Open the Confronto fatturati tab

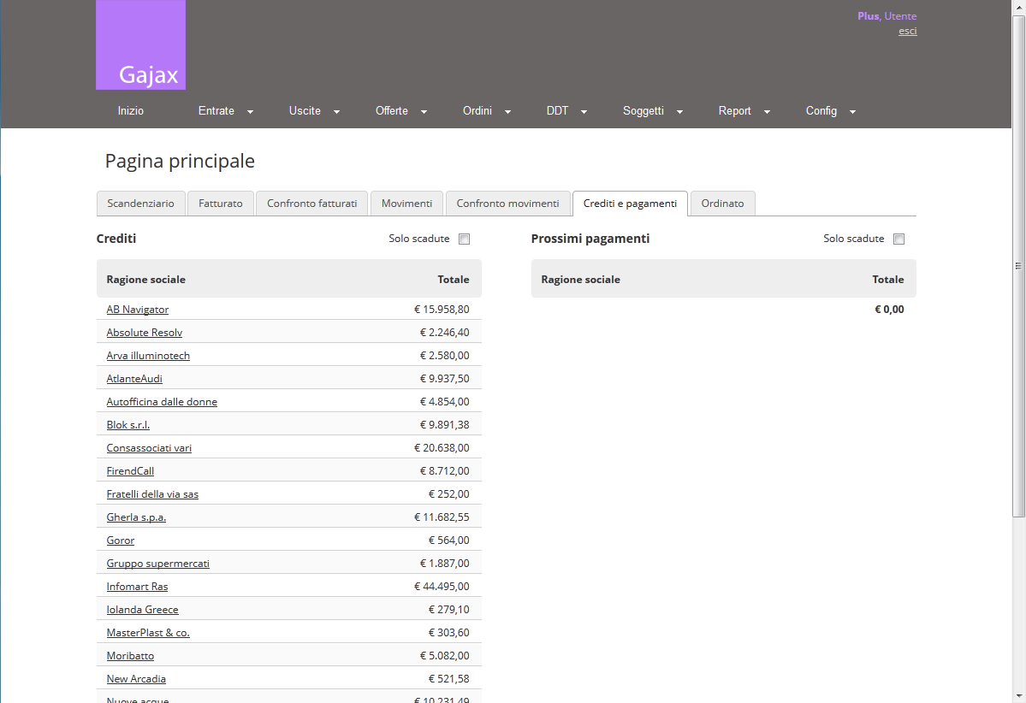pyautogui.click(x=312, y=204)
